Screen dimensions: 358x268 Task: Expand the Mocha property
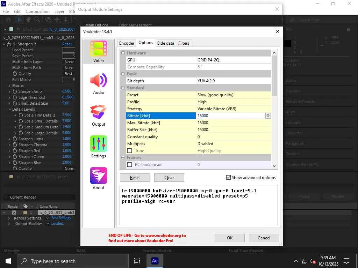9,86
